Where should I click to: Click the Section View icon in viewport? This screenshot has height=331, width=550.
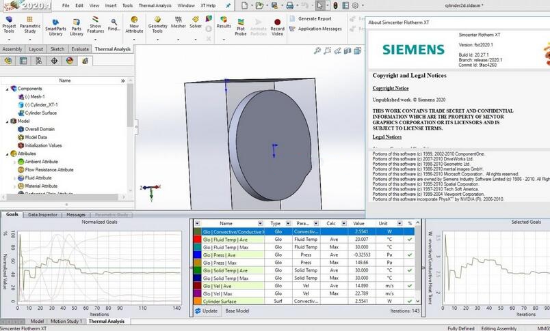point(348,51)
